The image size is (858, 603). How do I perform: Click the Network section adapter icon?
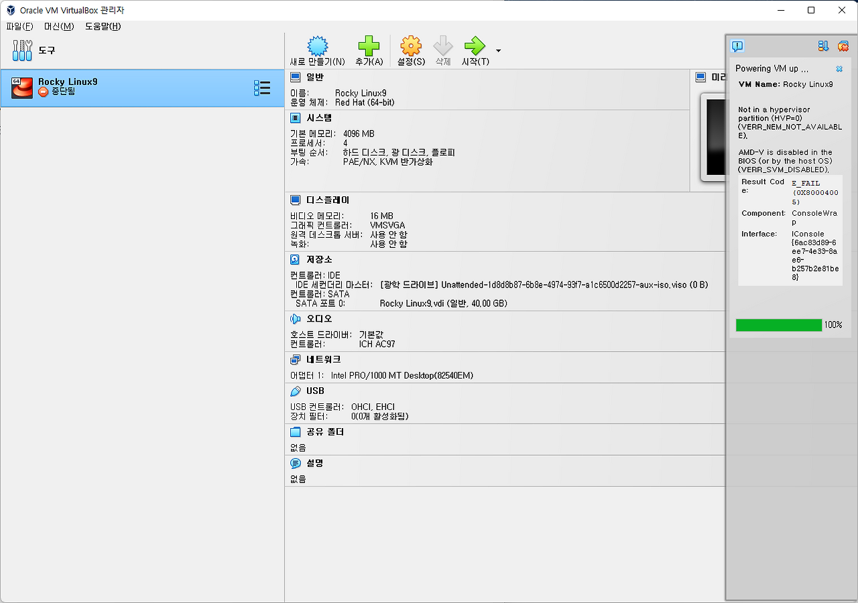pos(295,360)
